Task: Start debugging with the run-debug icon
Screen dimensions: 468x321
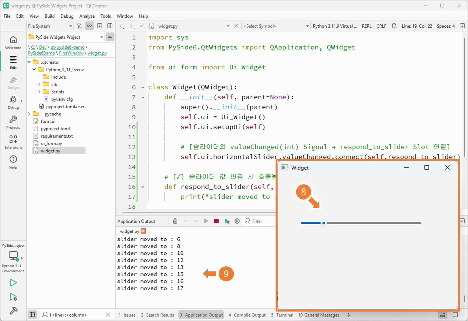Action: pyautogui.click(x=13, y=297)
